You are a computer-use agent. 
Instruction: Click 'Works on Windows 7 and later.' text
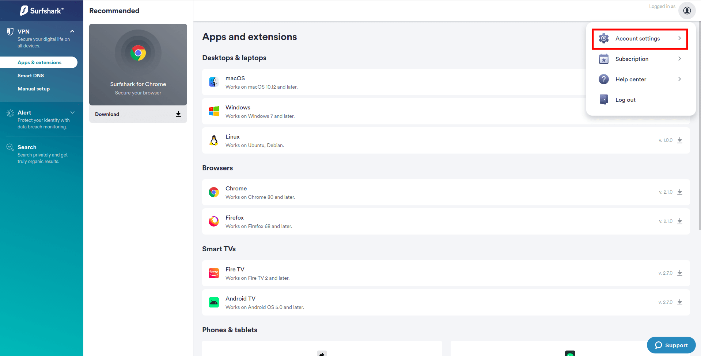[x=260, y=116]
